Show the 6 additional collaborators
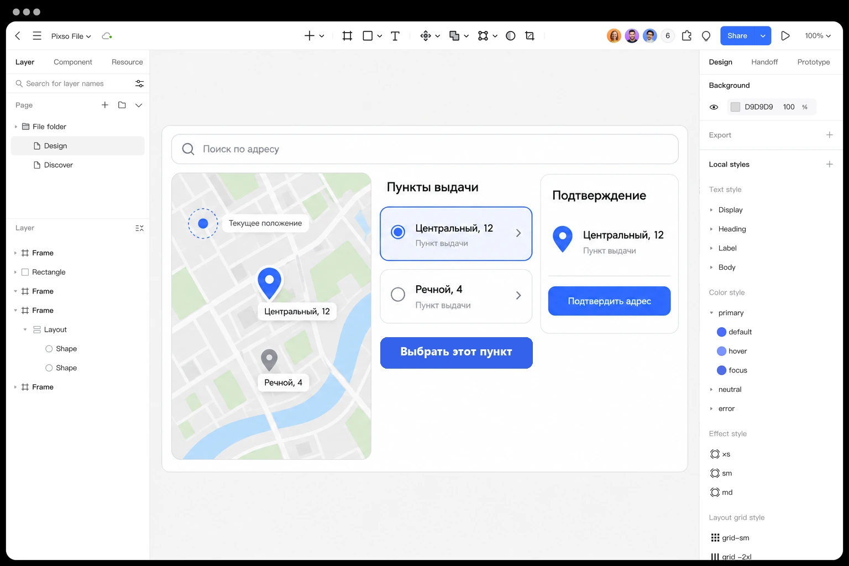849x566 pixels. 668,36
